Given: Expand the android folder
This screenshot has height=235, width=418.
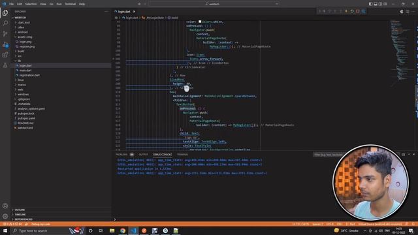Looking at the screenshot, I should [x=23, y=32].
